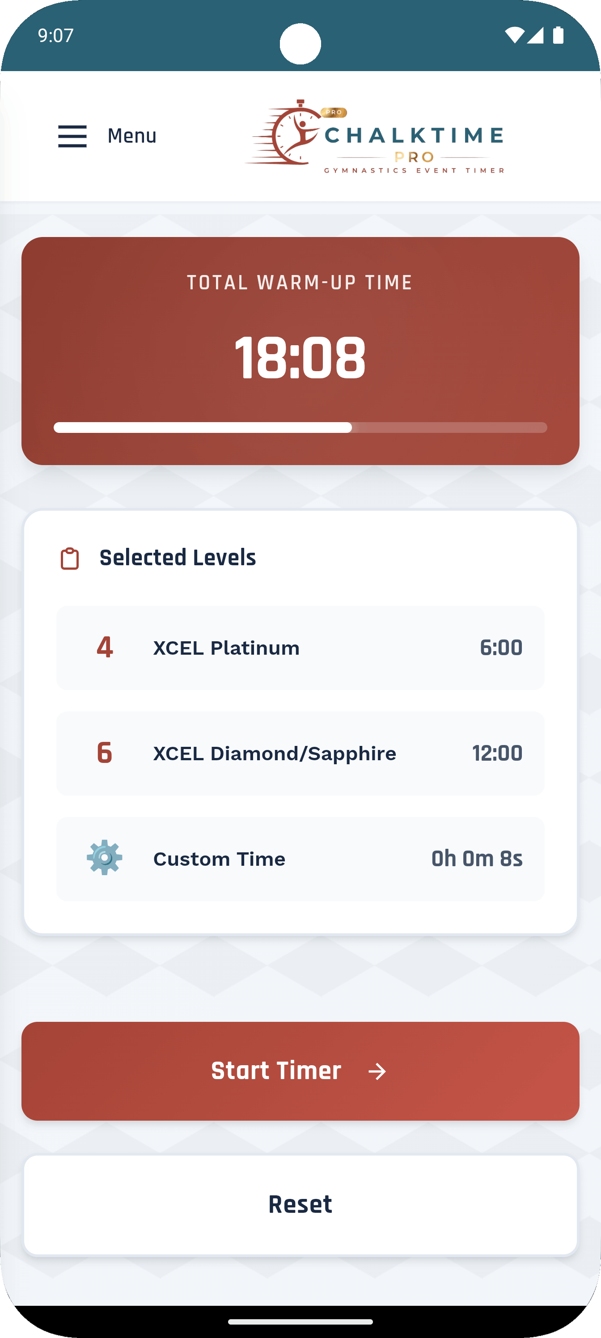This screenshot has width=601, height=1338.
Task: Select the XCEL Diamond/Sapphire level row
Action: [x=300, y=753]
